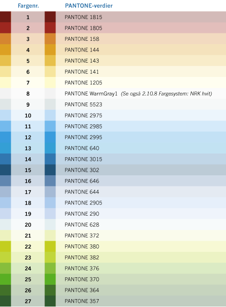226x307 pixels.
Task: Click color number 24 in the Fargenr. column
Action: tap(28, 269)
